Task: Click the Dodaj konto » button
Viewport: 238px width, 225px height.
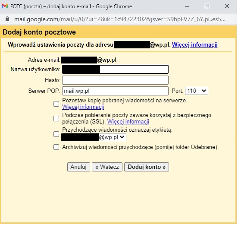Action: [x=147, y=167]
